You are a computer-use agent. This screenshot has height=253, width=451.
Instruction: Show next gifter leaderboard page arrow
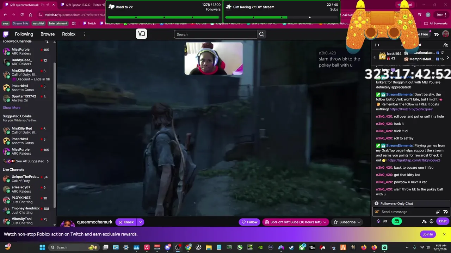click(448, 57)
